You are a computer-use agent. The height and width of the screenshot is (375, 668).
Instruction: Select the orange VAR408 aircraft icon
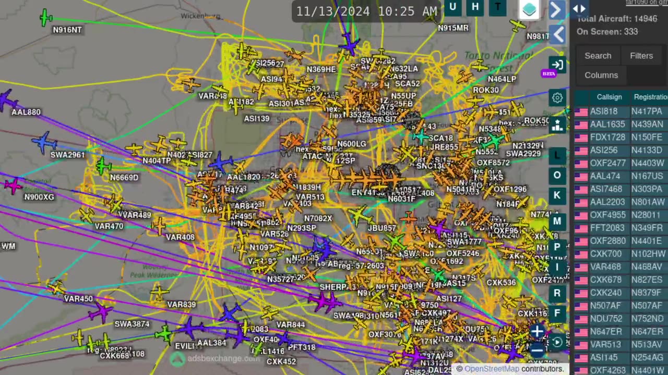(159, 226)
